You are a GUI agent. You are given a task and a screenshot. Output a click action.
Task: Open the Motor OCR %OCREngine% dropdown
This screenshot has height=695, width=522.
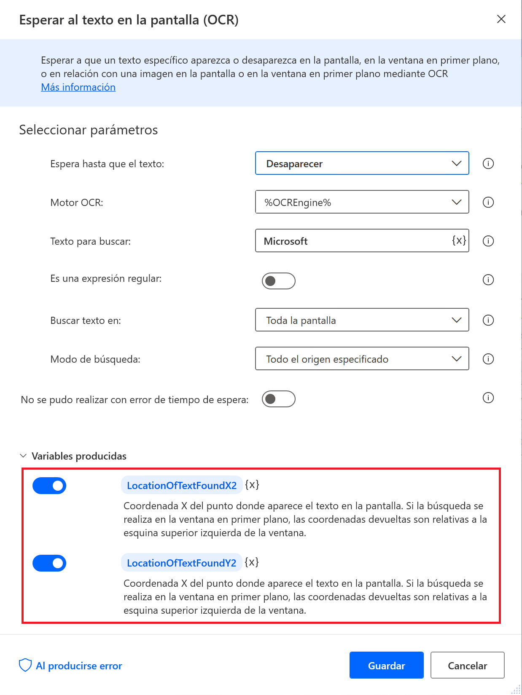pyautogui.click(x=362, y=202)
